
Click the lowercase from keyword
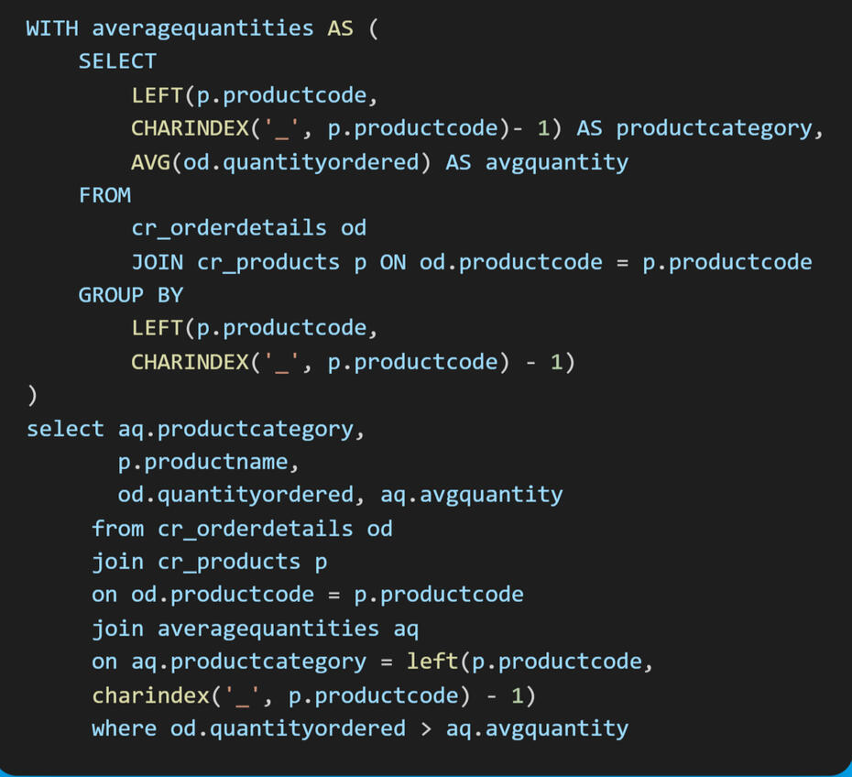pos(117,529)
